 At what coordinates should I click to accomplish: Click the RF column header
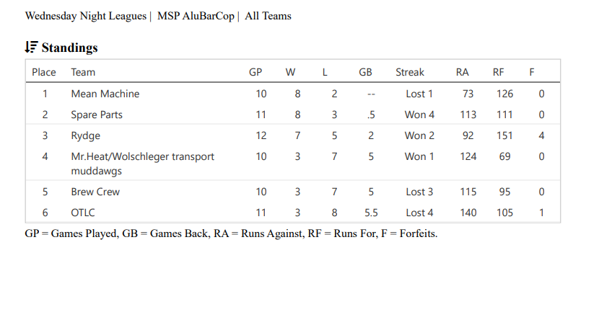click(499, 72)
